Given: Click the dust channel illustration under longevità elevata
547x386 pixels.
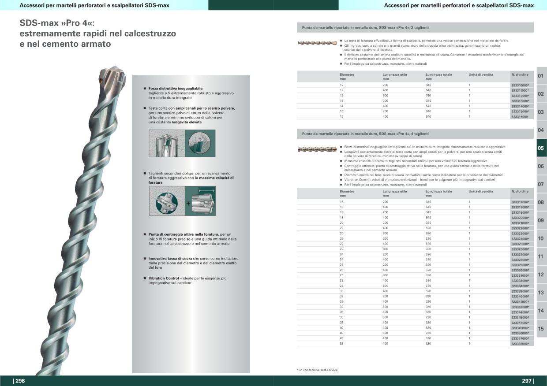Looking at the screenshot, I should point(182,143).
